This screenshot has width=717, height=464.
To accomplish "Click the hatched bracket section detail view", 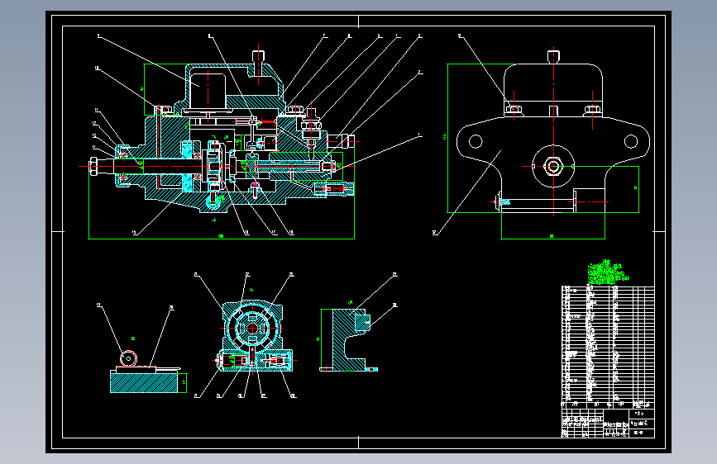I will click(348, 340).
